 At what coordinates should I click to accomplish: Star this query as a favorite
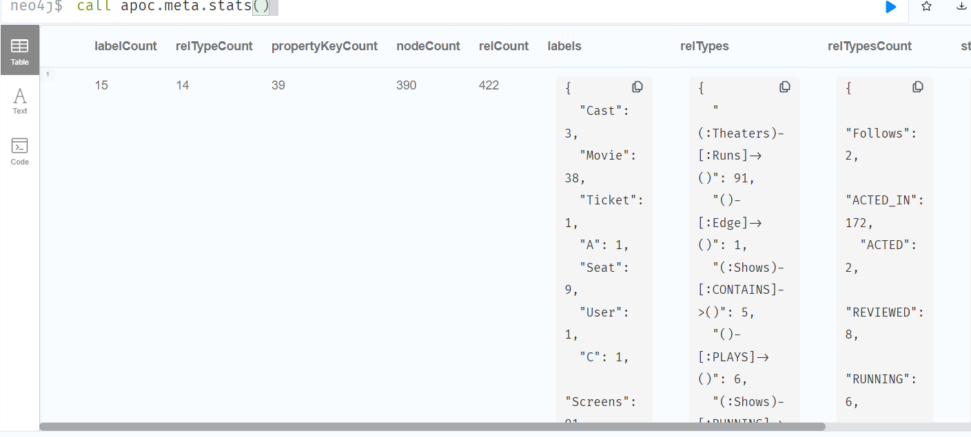tap(926, 7)
